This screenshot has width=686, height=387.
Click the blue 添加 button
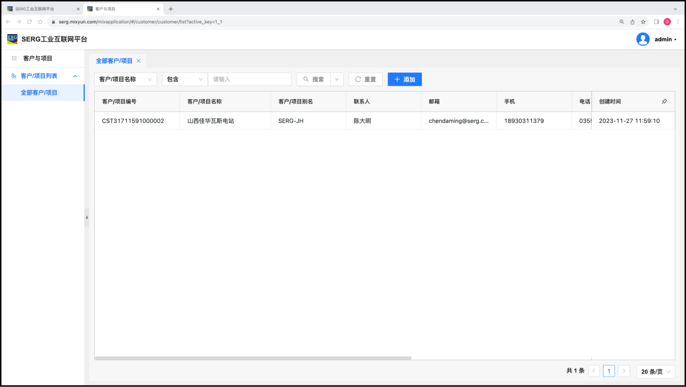404,80
